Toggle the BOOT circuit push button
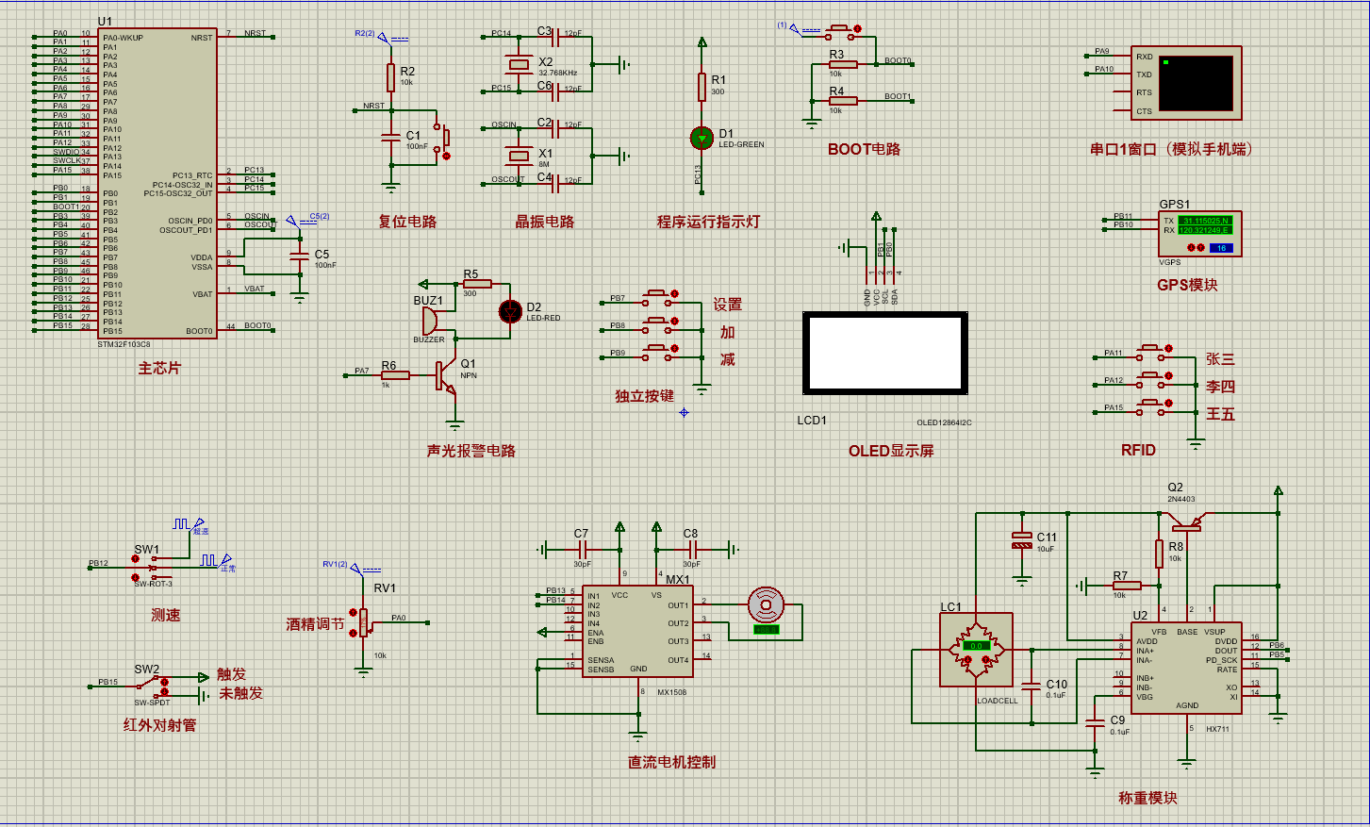 843,32
